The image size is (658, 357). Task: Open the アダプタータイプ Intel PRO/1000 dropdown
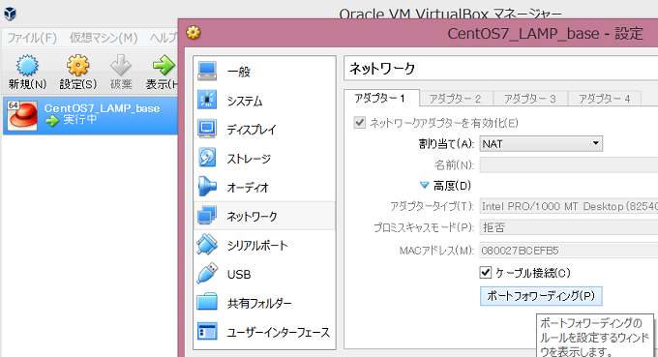(x=569, y=206)
